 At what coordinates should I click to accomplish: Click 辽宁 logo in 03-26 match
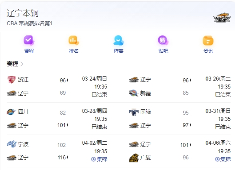tap(134, 80)
